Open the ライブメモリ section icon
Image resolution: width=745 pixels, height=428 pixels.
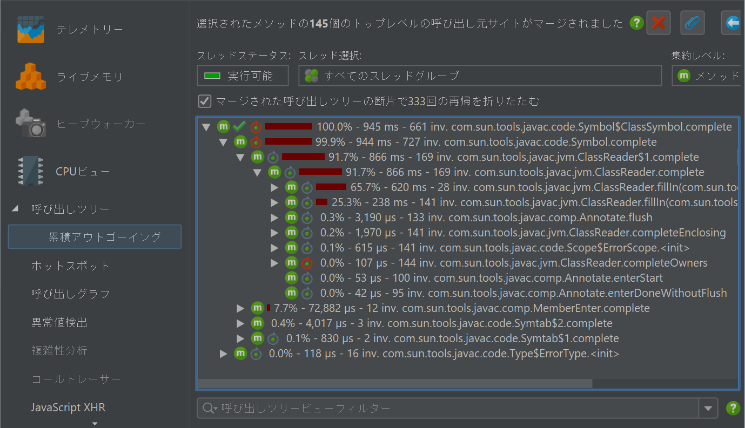coord(30,77)
